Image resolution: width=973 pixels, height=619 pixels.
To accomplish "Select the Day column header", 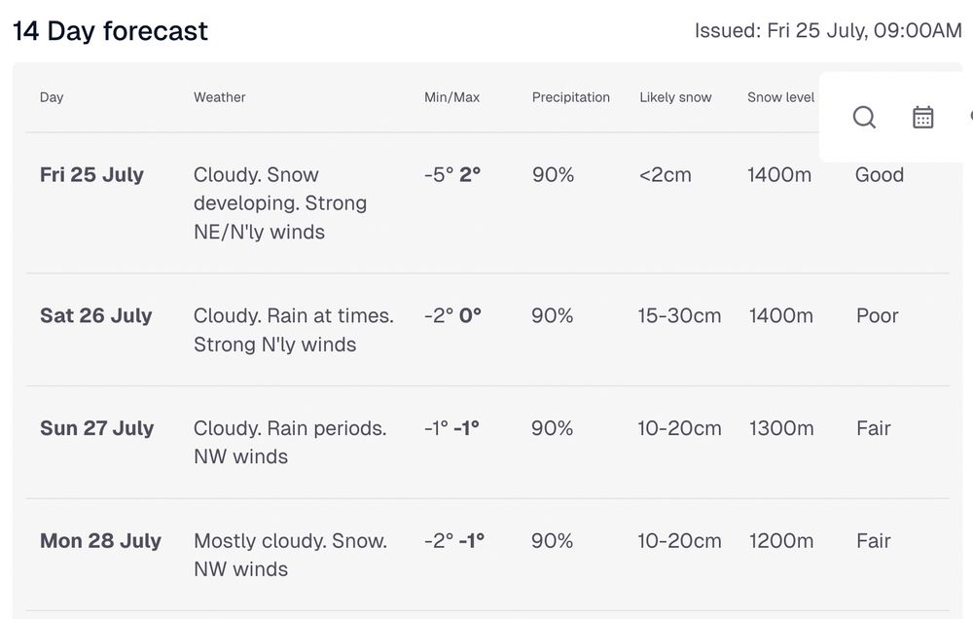I will click(52, 97).
